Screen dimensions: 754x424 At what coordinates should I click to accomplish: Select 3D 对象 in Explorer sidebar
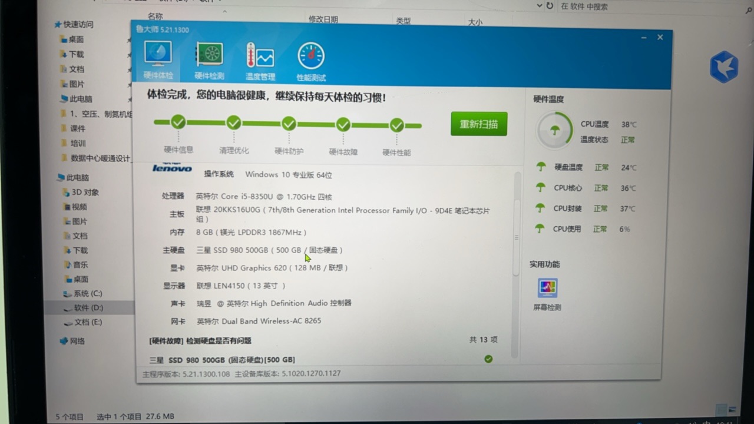pos(81,193)
